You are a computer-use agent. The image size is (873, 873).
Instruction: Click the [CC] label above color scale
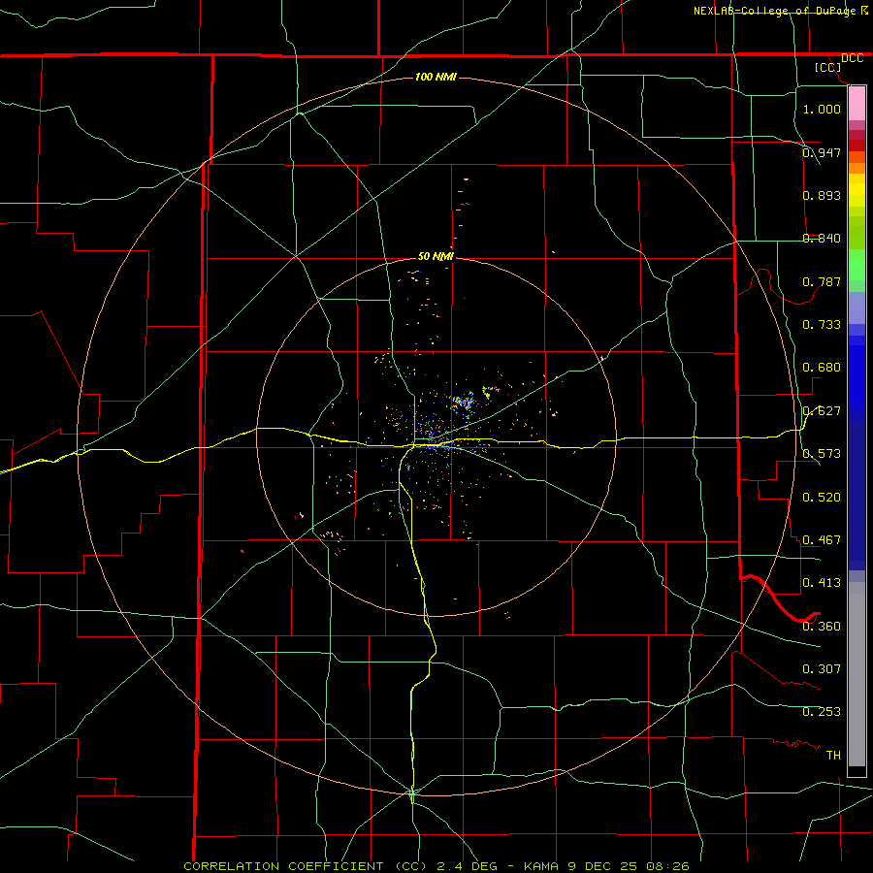pos(828,67)
